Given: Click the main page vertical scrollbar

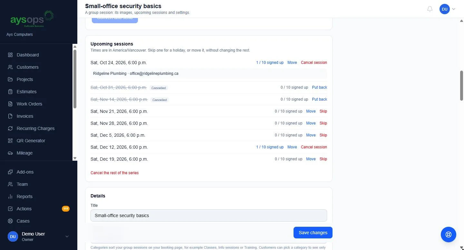Looking at the screenshot, I should pyautogui.click(x=461, y=85).
